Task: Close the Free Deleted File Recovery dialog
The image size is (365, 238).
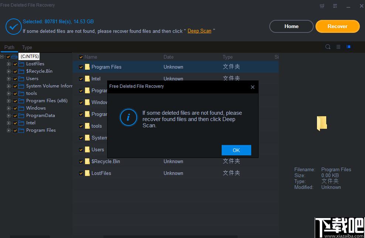Action: point(253,87)
